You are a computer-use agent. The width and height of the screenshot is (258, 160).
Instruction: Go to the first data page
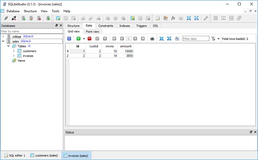114,39
